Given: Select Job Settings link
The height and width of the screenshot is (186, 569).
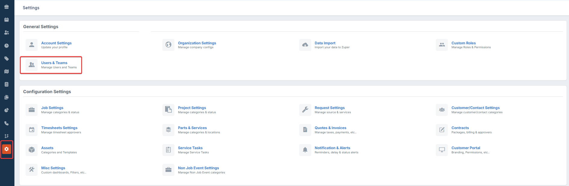Looking at the screenshot, I should point(52,108).
